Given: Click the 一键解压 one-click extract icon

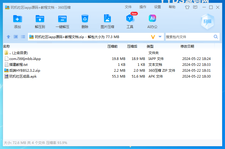Looking at the screenshot, I should pos(62,19).
